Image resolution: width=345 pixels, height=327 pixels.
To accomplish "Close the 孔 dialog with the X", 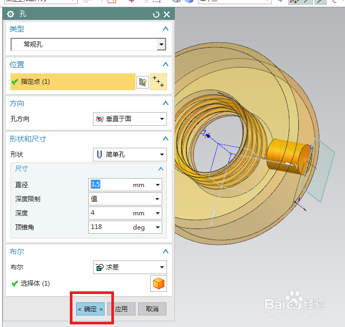I will coord(167,15).
